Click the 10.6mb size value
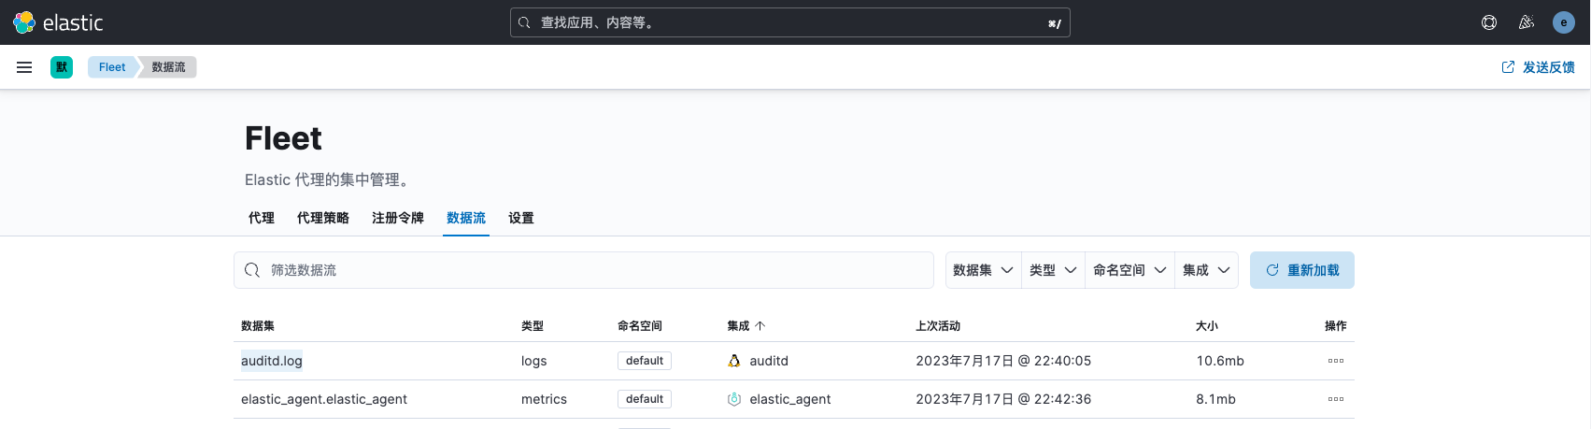This screenshot has width=1591, height=429. [1220, 361]
